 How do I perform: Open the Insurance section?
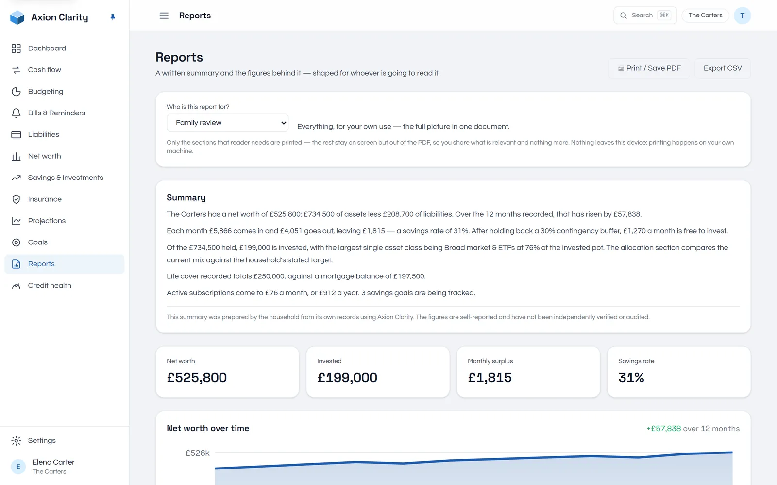(x=65, y=199)
